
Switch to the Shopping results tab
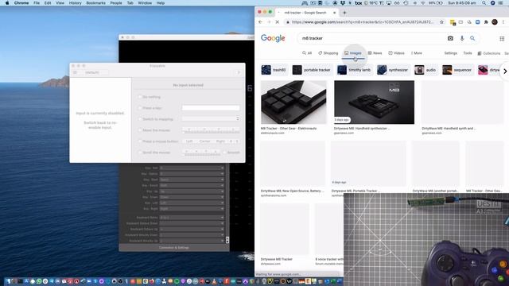pos(328,53)
